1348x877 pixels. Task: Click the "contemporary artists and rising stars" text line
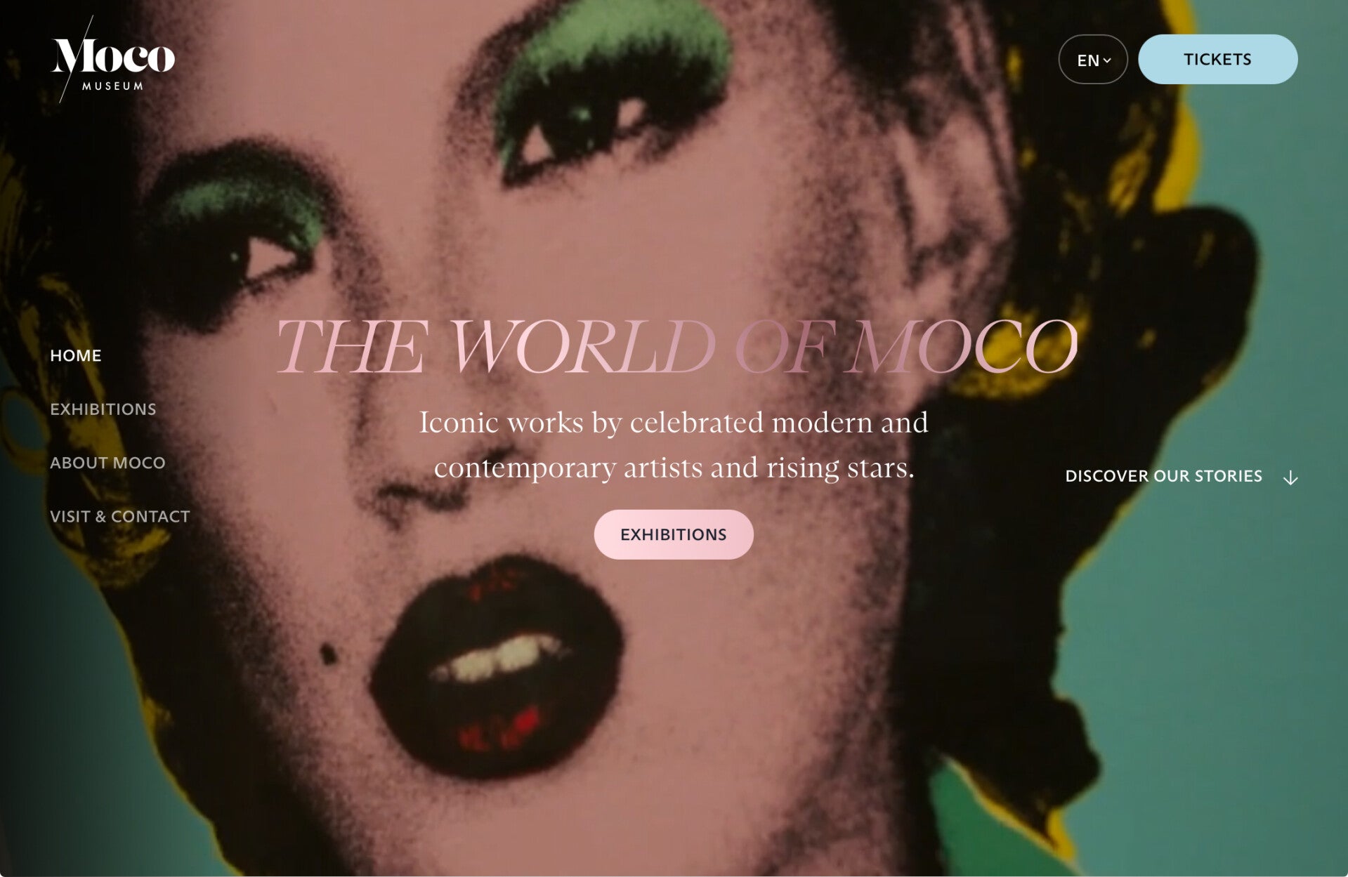point(674,468)
